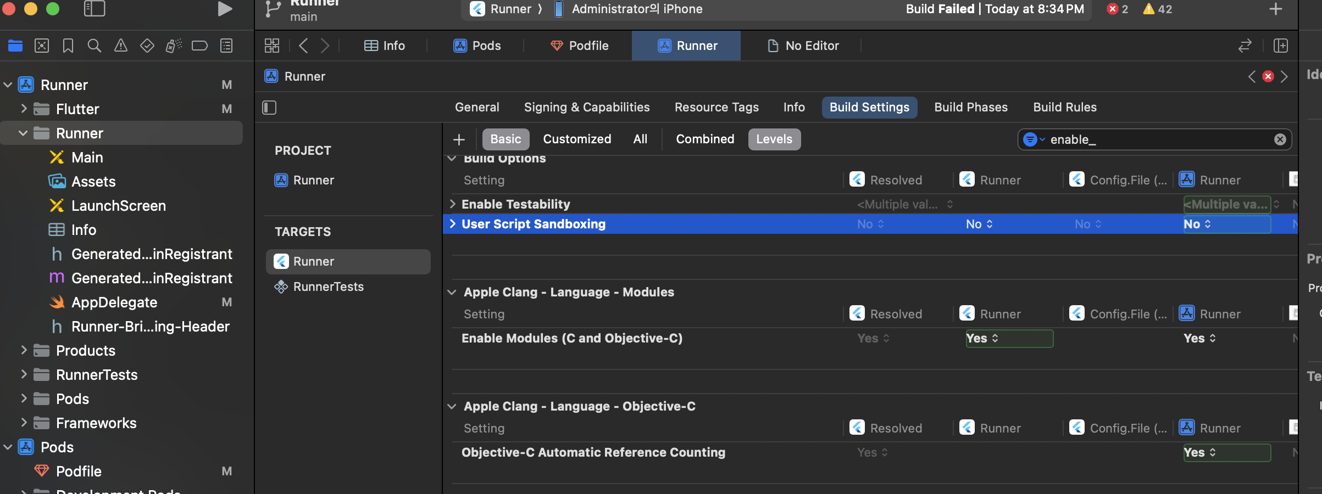This screenshot has width=1322, height=494.
Task: Open the Test navigator diamond icon
Action: [x=147, y=46]
